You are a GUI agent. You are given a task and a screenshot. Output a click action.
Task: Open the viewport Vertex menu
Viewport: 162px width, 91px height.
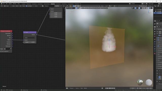click(x=97, y=8)
